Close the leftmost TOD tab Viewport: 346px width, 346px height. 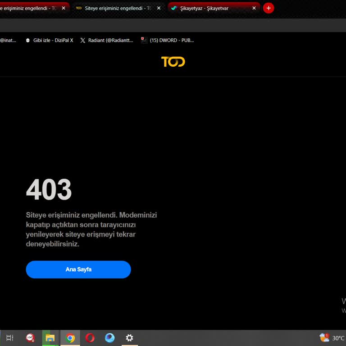pos(64,8)
